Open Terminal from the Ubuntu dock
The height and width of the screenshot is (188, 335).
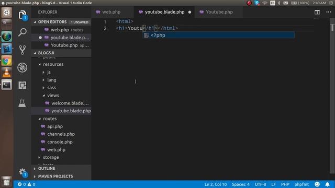[7, 85]
